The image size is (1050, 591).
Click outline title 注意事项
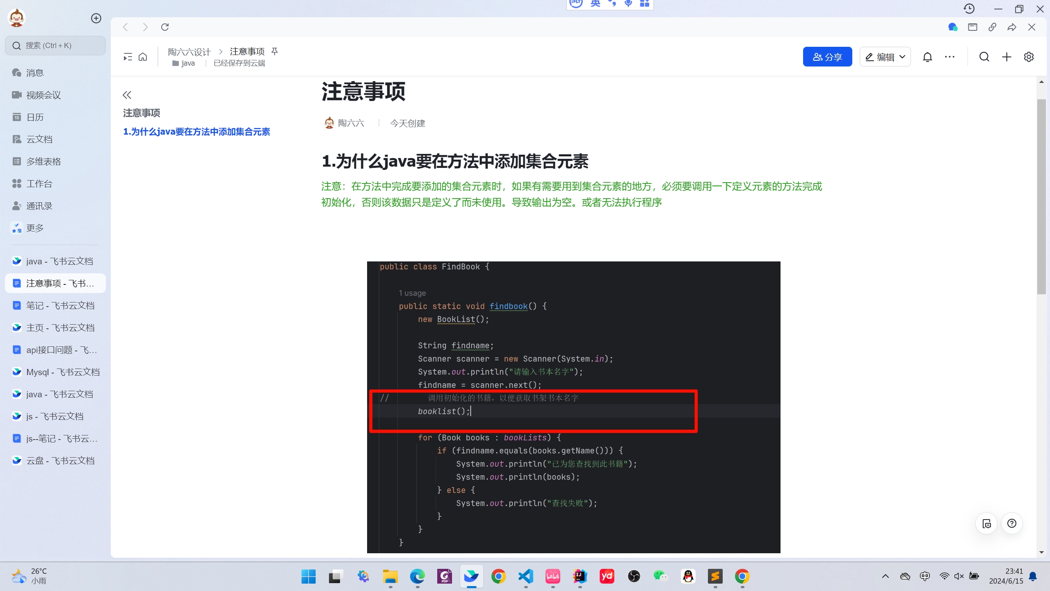click(x=142, y=113)
